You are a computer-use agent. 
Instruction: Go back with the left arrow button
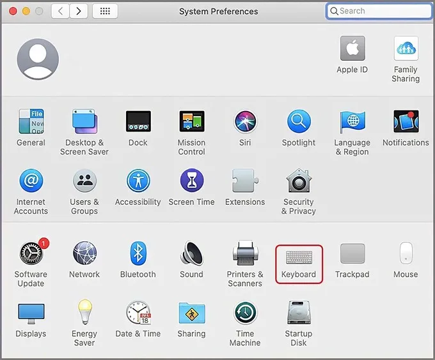pos(60,11)
